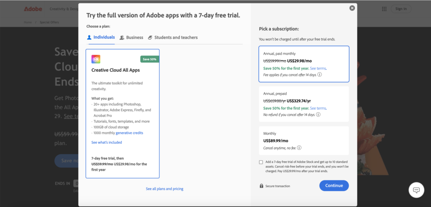Open info icon for Annual prepaid refund
This screenshot has height=207, width=431.
coord(318,115)
